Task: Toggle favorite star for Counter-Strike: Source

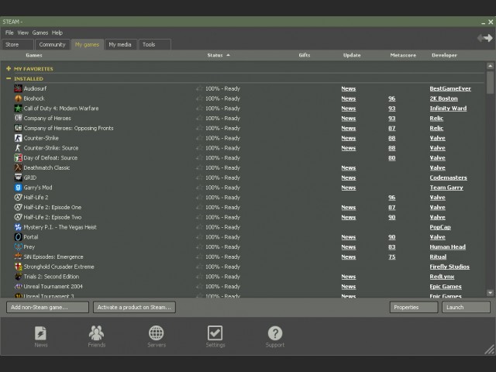Action: pos(199,148)
